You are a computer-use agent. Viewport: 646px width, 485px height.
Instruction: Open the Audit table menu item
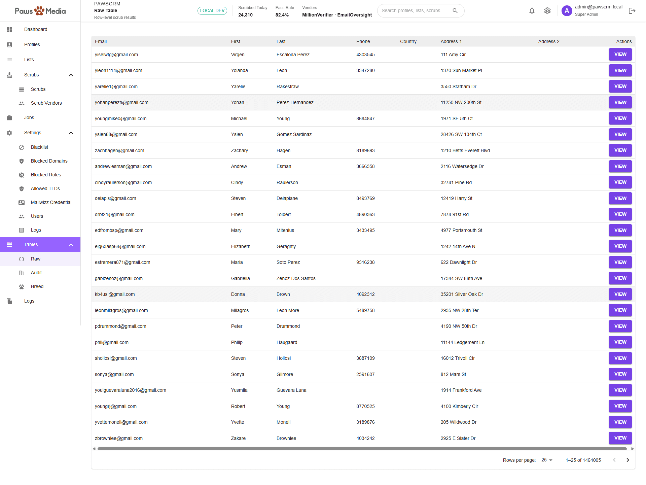click(x=36, y=273)
